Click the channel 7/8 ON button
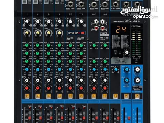Viewport: 164px width, 123px height. coord(81,96)
